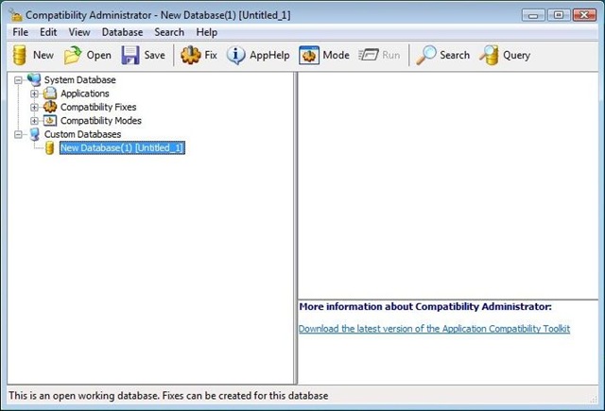Click the Compatibility Fixes gear icon
This screenshot has width=605, height=411.
[x=50, y=107]
